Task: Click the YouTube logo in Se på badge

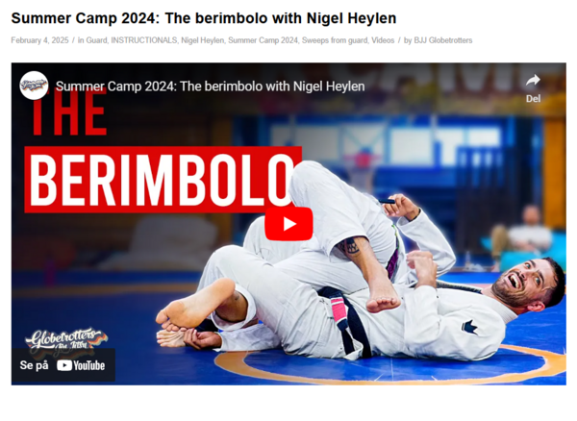Action: click(81, 365)
